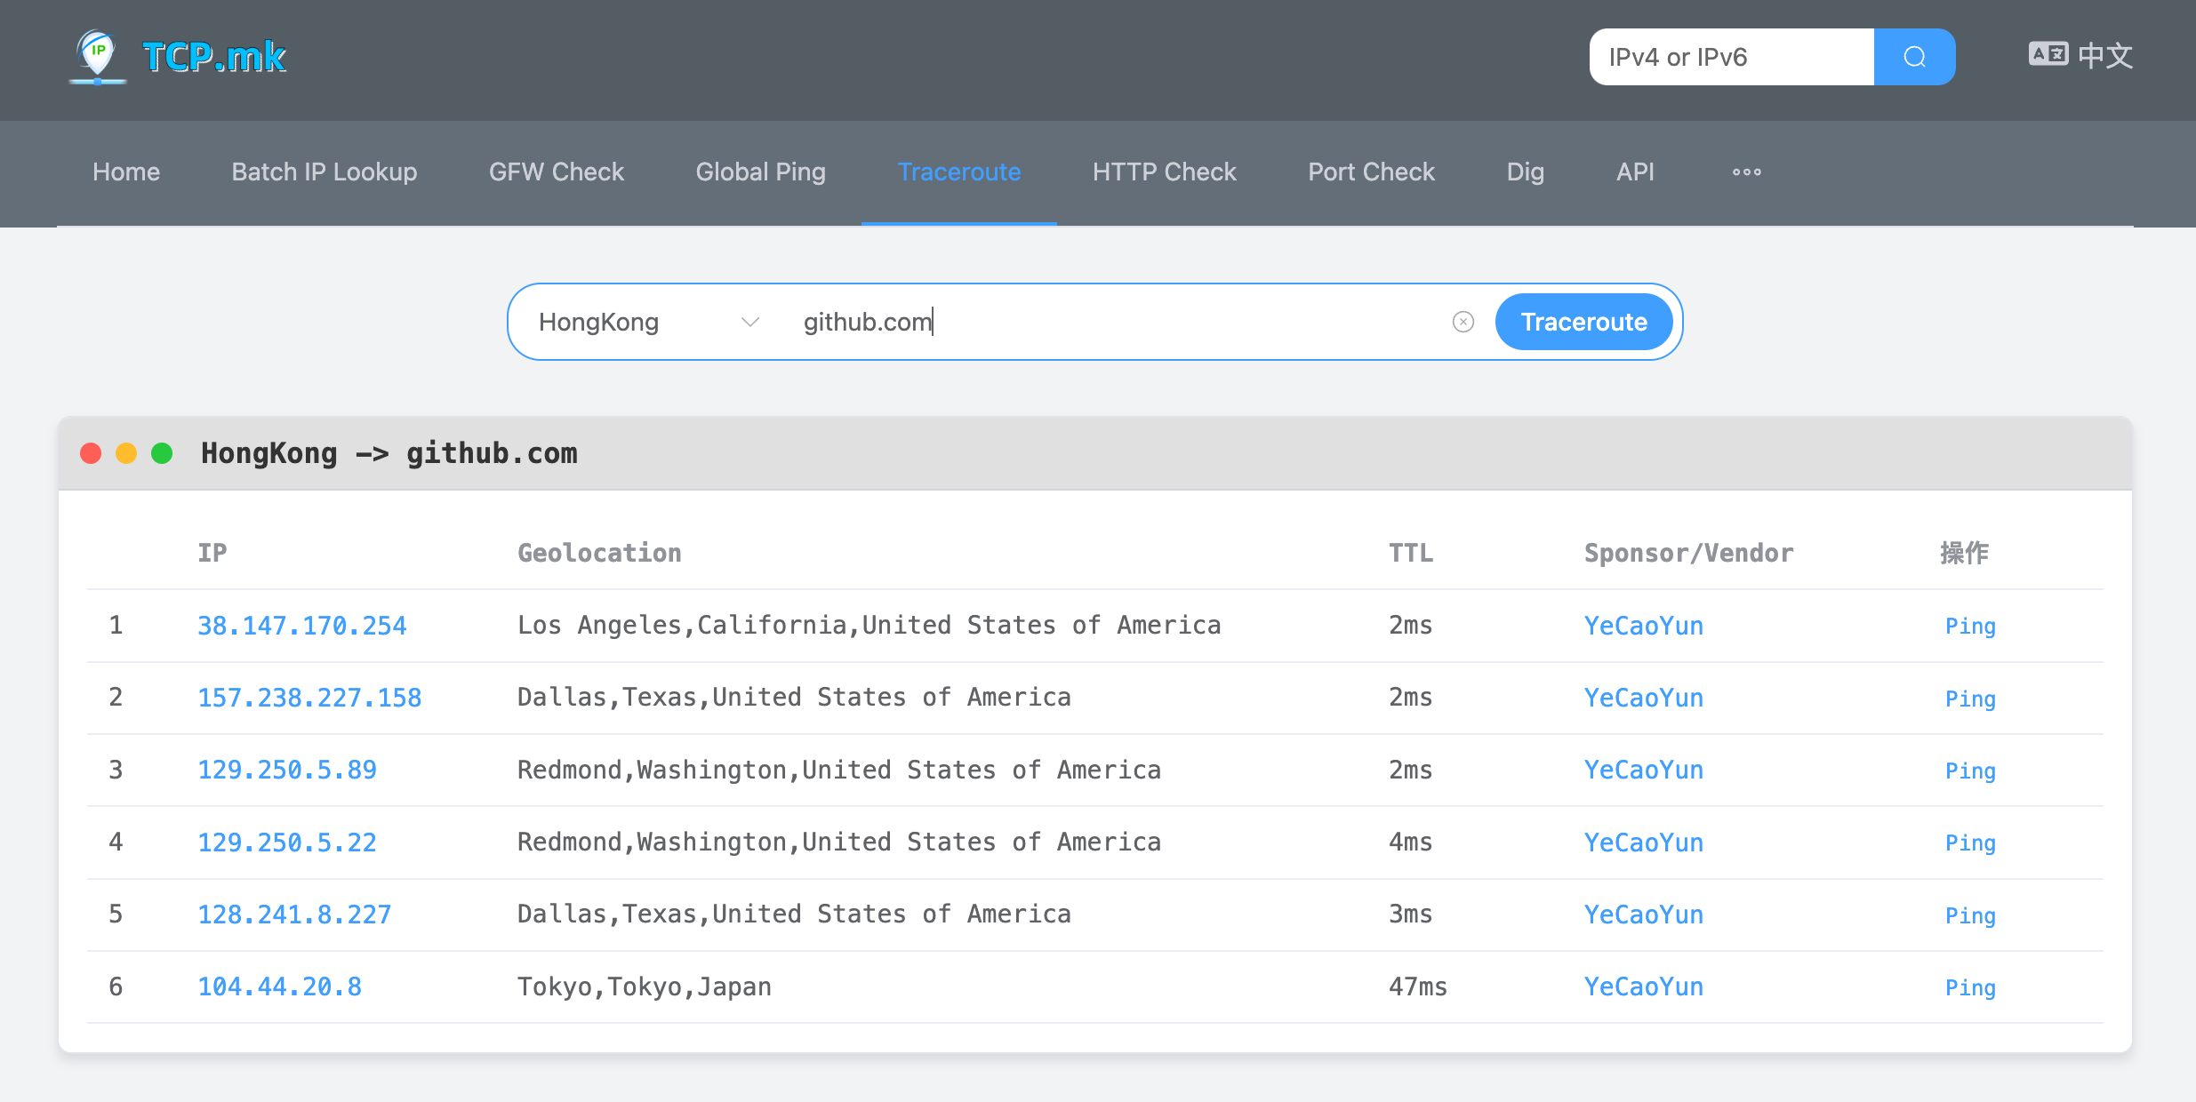Open the API tab
Screen dimensions: 2196x1102
pyautogui.click(x=1635, y=172)
